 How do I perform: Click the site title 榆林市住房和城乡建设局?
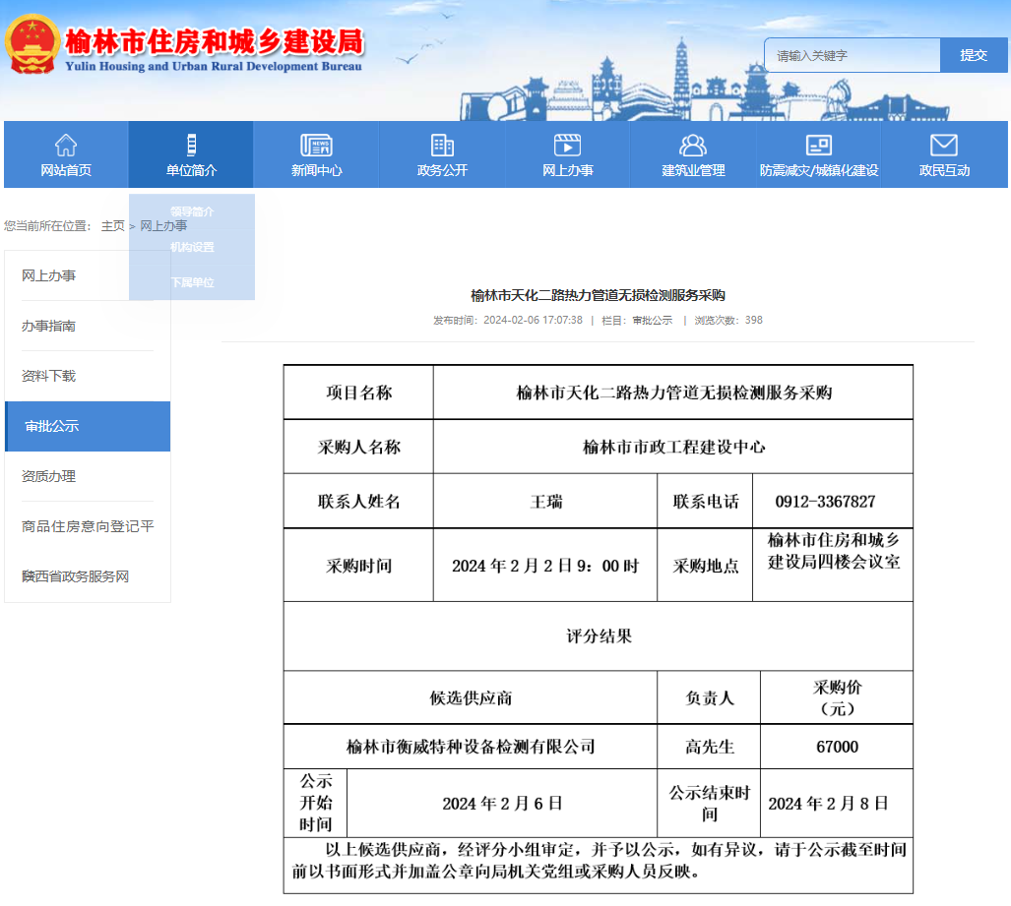215,41
